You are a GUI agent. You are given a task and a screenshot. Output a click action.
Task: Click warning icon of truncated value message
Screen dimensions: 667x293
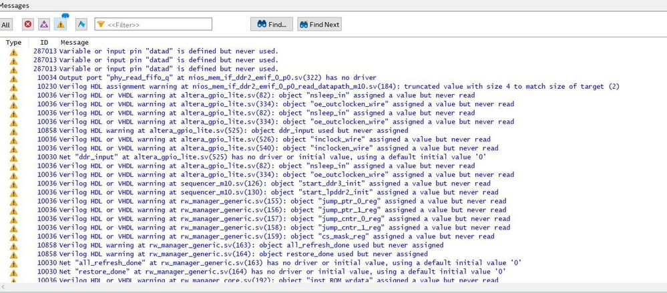13,87
